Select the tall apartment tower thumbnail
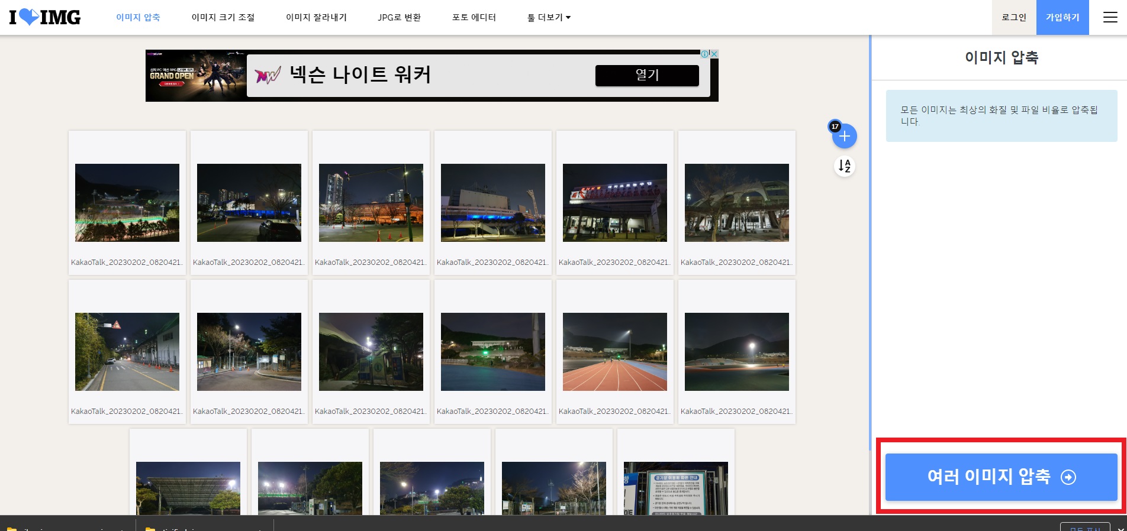Image resolution: width=1127 pixels, height=531 pixels. click(371, 203)
